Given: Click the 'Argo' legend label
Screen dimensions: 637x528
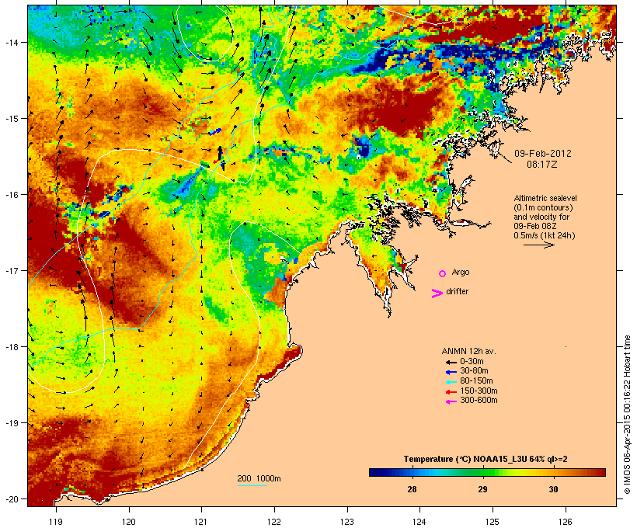Looking at the screenshot, I should pos(461,272).
